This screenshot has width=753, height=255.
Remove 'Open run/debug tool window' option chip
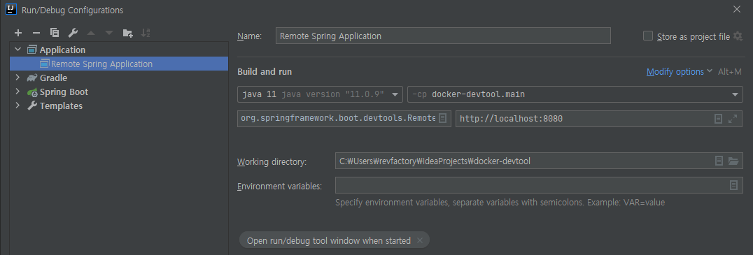(x=420, y=240)
